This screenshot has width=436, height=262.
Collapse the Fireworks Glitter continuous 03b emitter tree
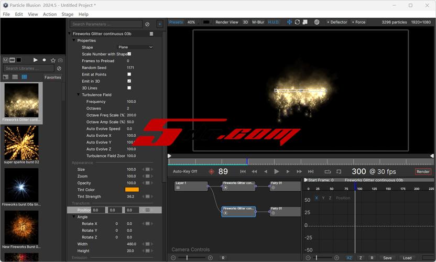tap(69, 34)
